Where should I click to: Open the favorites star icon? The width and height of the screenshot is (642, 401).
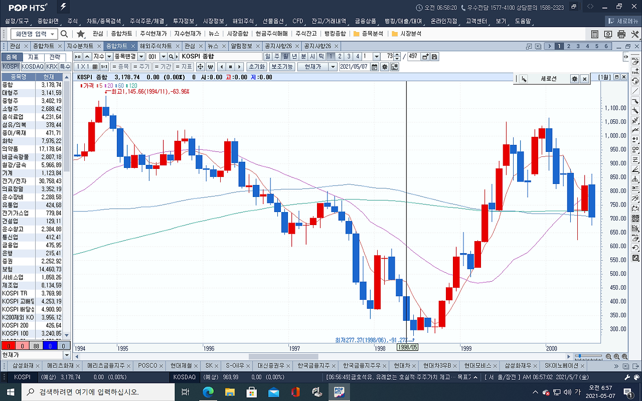coord(81,34)
